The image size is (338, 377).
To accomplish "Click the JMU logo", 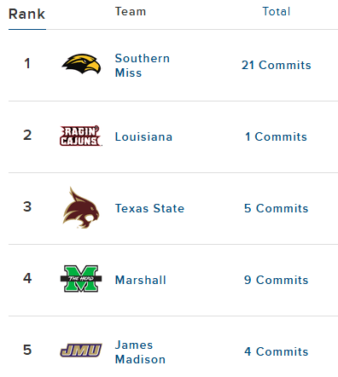I will coord(81,351).
